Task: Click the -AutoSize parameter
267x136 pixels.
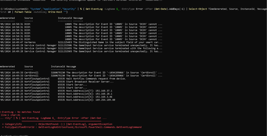Action: [x=39, y=12]
